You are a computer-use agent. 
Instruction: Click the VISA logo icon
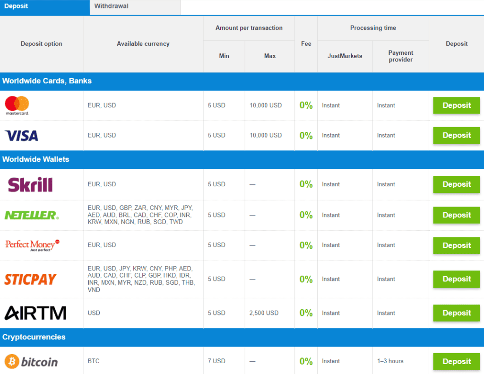21,136
